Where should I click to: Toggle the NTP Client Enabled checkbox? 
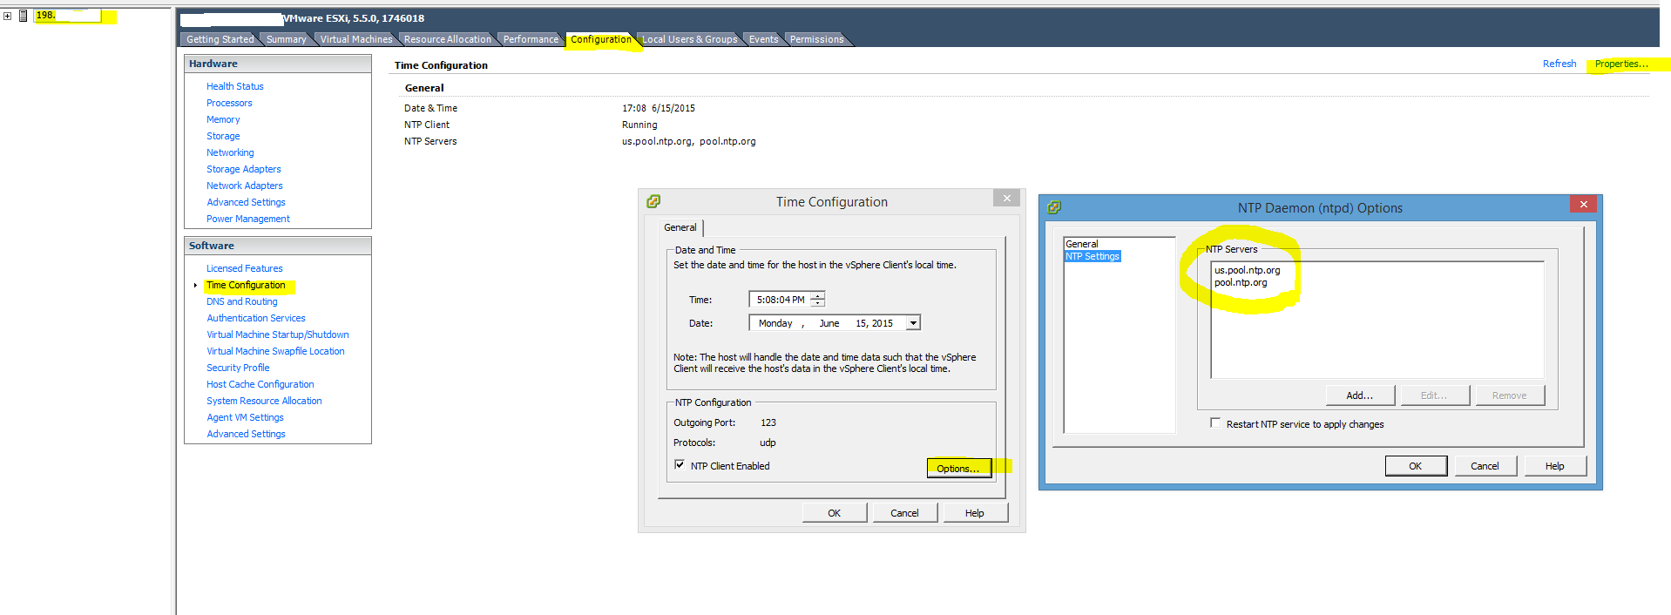680,465
